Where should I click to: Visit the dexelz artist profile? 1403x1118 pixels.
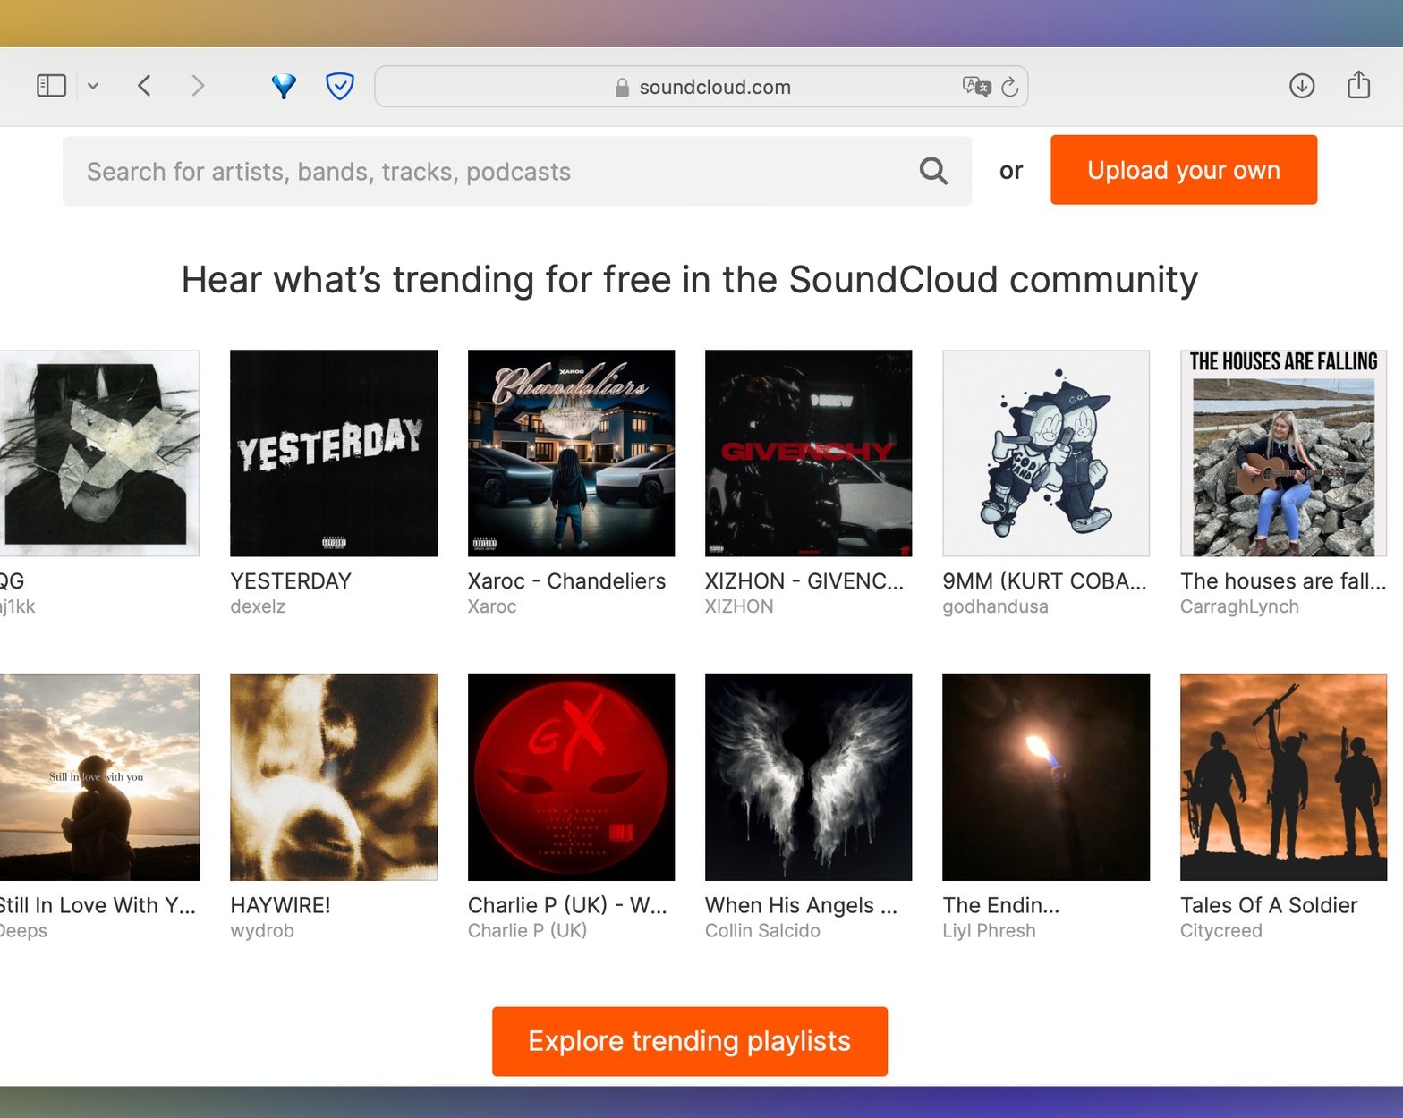(x=258, y=606)
